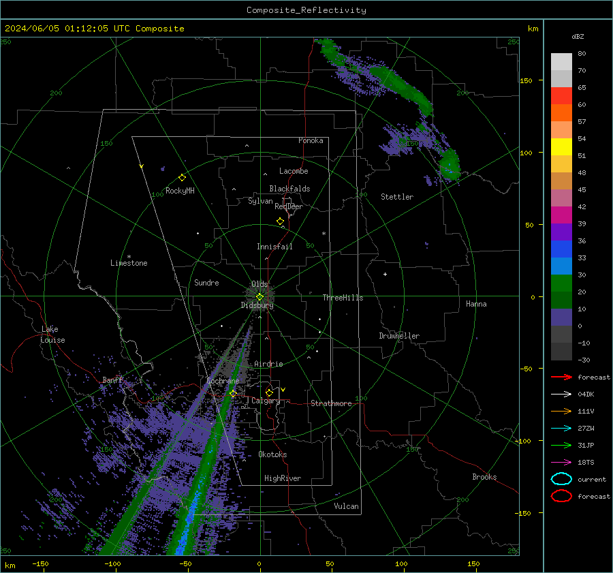Click the Banff town label

pos(112,380)
